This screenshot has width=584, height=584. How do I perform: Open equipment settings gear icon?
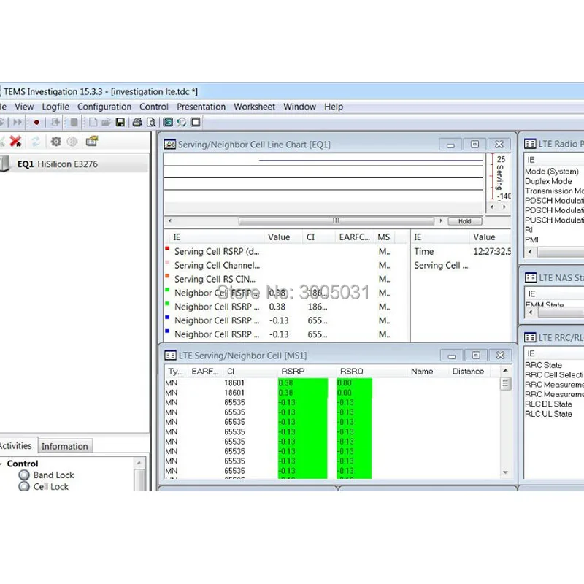(x=56, y=142)
